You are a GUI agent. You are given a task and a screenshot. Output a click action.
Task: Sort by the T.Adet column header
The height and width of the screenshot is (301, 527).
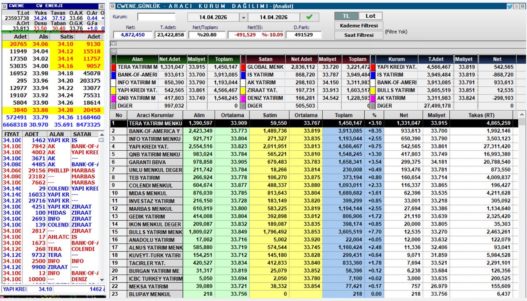[436, 59]
